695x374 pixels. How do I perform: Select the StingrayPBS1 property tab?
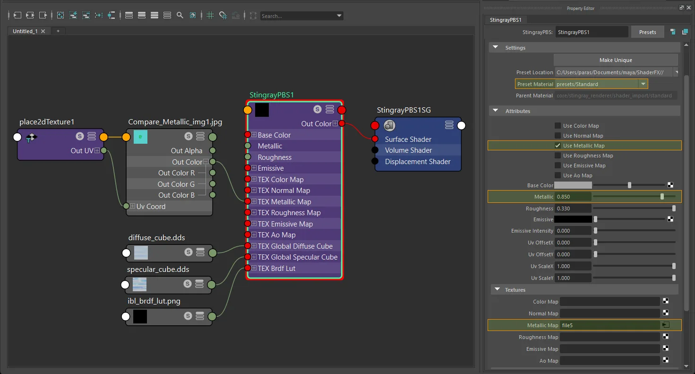pos(506,20)
